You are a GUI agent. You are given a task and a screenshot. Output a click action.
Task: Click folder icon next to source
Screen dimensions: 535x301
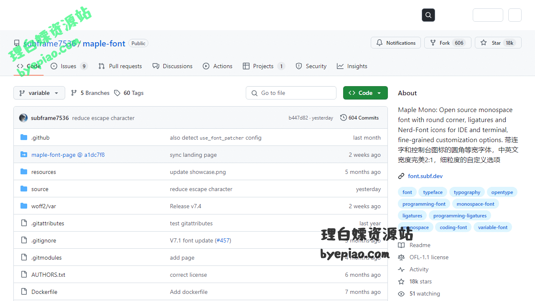click(x=24, y=189)
